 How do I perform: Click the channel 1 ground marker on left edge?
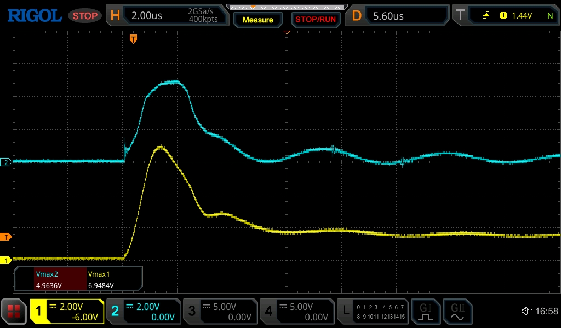6,260
